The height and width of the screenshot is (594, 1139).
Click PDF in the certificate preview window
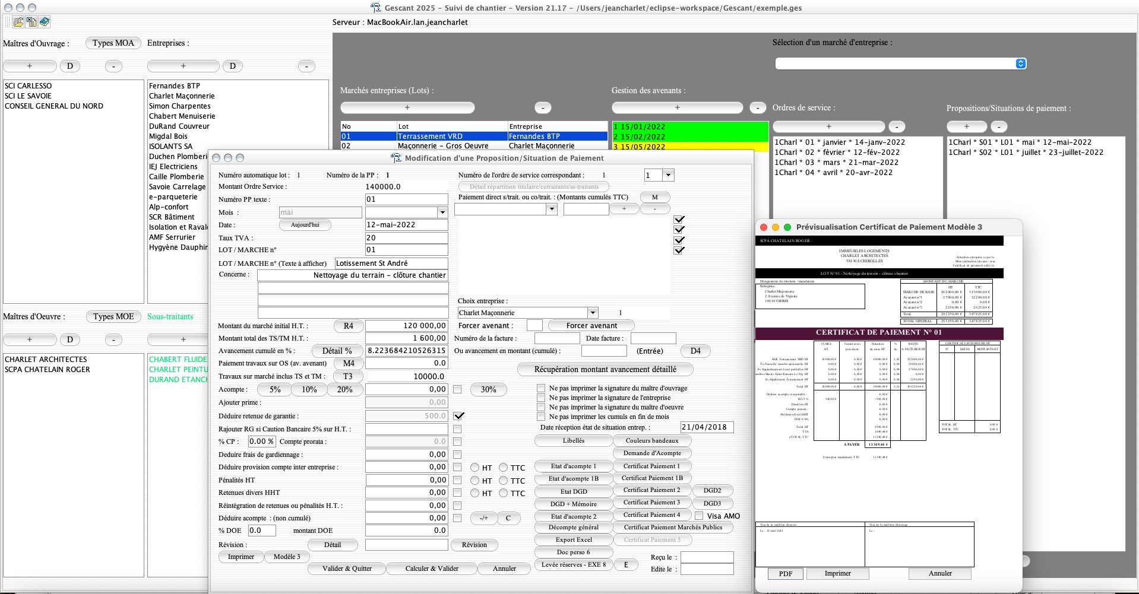point(786,574)
